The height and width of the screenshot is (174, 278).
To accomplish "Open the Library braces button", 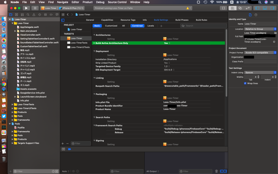I will tap(223, 8).
